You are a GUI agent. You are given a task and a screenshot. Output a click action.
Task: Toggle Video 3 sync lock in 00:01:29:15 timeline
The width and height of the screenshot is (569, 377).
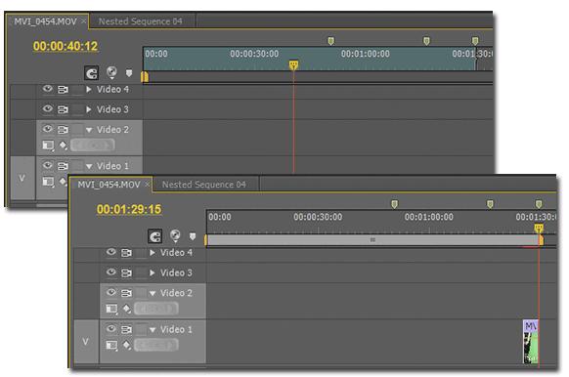click(x=126, y=272)
